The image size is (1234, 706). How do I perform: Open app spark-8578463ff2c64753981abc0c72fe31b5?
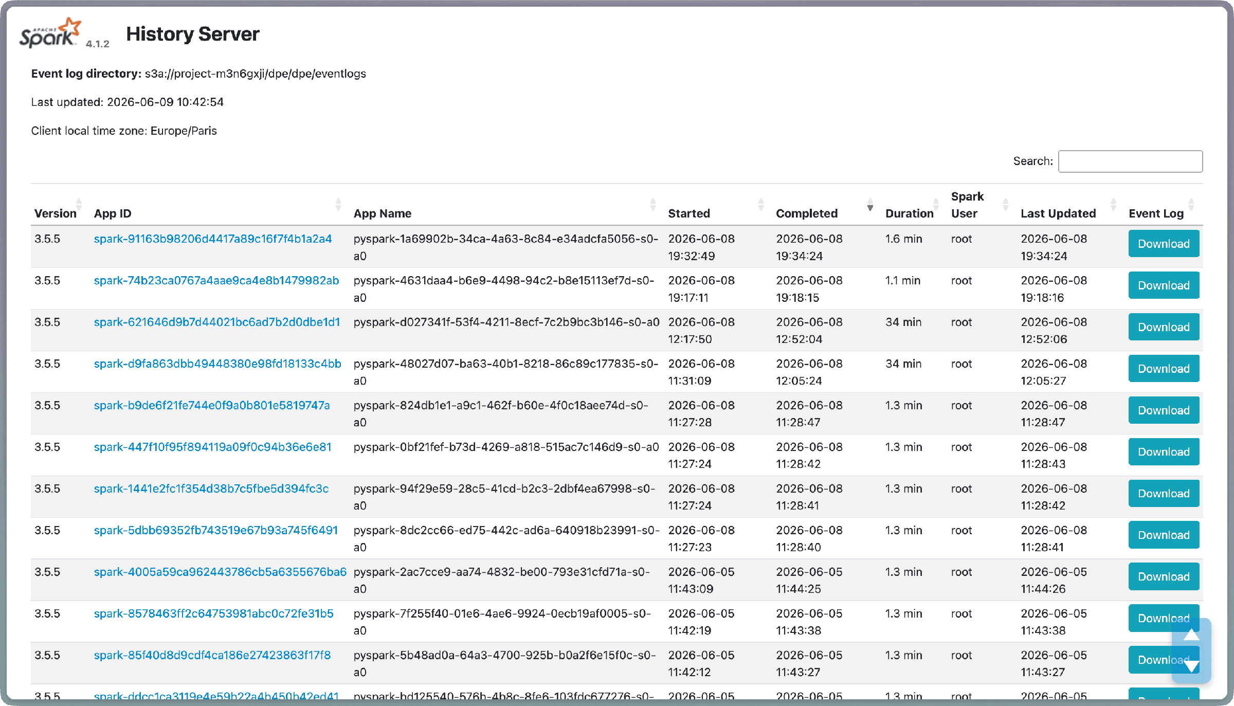tap(214, 614)
